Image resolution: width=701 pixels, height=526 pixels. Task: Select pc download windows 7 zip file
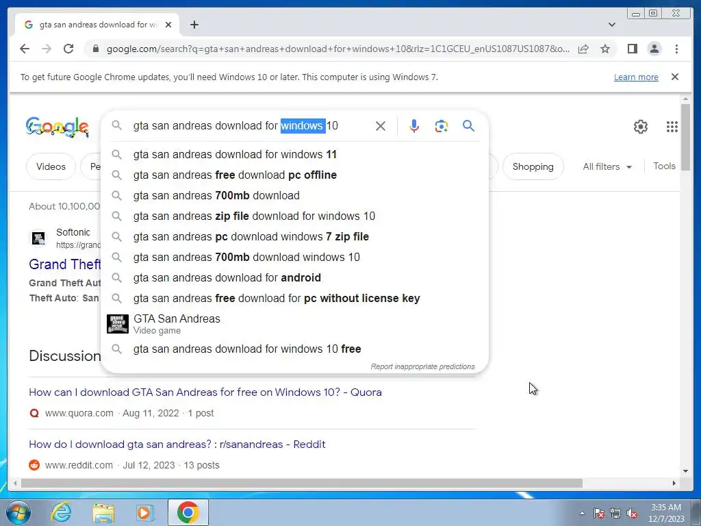coord(295,236)
